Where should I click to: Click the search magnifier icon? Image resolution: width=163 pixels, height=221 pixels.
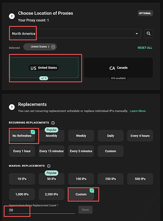pyautogui.click(x=149, y=34)
